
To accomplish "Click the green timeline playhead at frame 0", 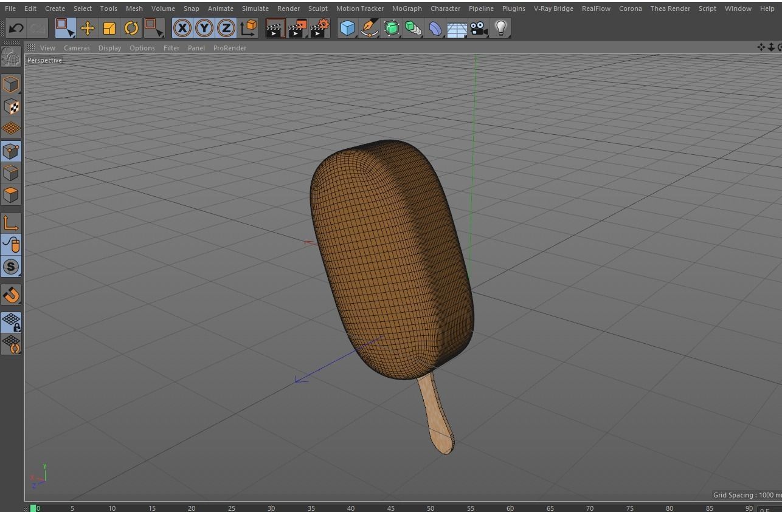I will coord(33,508).
